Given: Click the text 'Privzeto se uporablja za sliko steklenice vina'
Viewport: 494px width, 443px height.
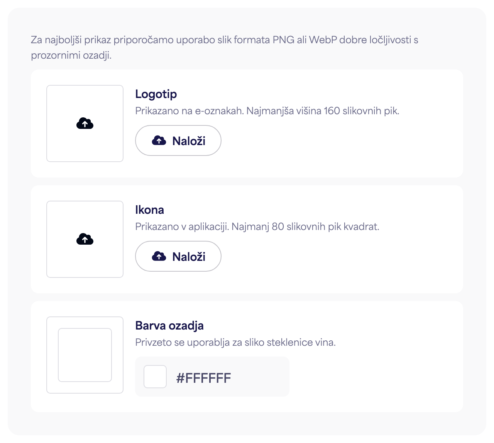Looking at the screenshot, I should tap(235, 343).
